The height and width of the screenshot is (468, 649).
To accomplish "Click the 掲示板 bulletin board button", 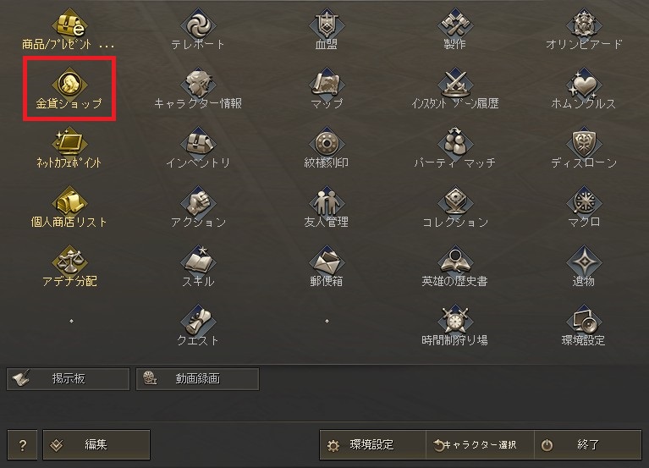I will (69, 378).
